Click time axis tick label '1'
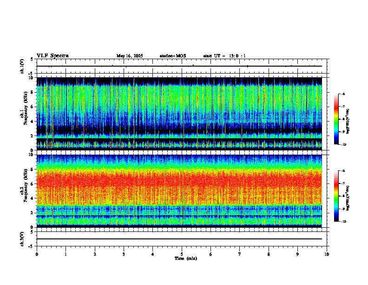Image resolution: width=368 pixels, height=285 pixels. point(66,254)
